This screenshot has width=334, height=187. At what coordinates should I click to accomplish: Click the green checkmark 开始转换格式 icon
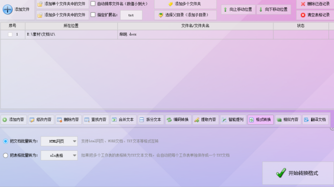coord(281,173)
